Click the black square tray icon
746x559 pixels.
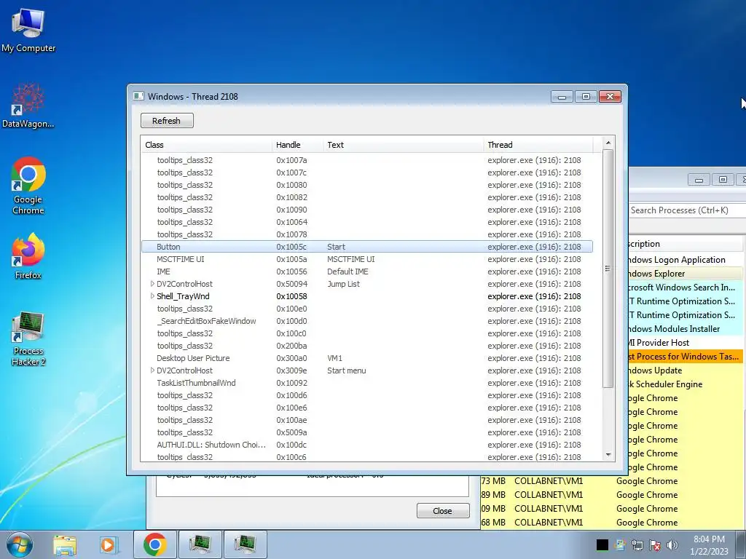602,545
